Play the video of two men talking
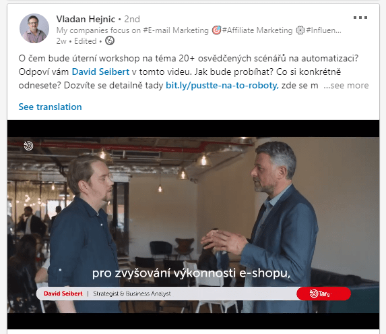The width and height of the screenshot is (386, 334). (193, 225)
